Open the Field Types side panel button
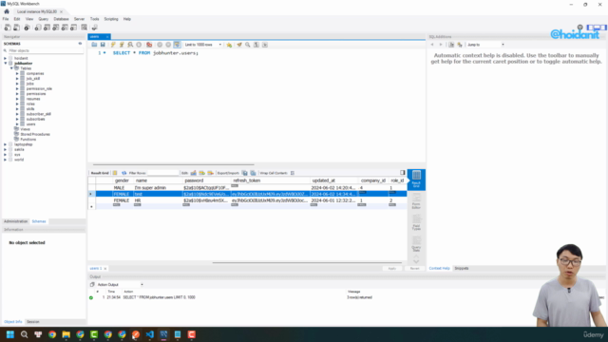 [416, 223]
